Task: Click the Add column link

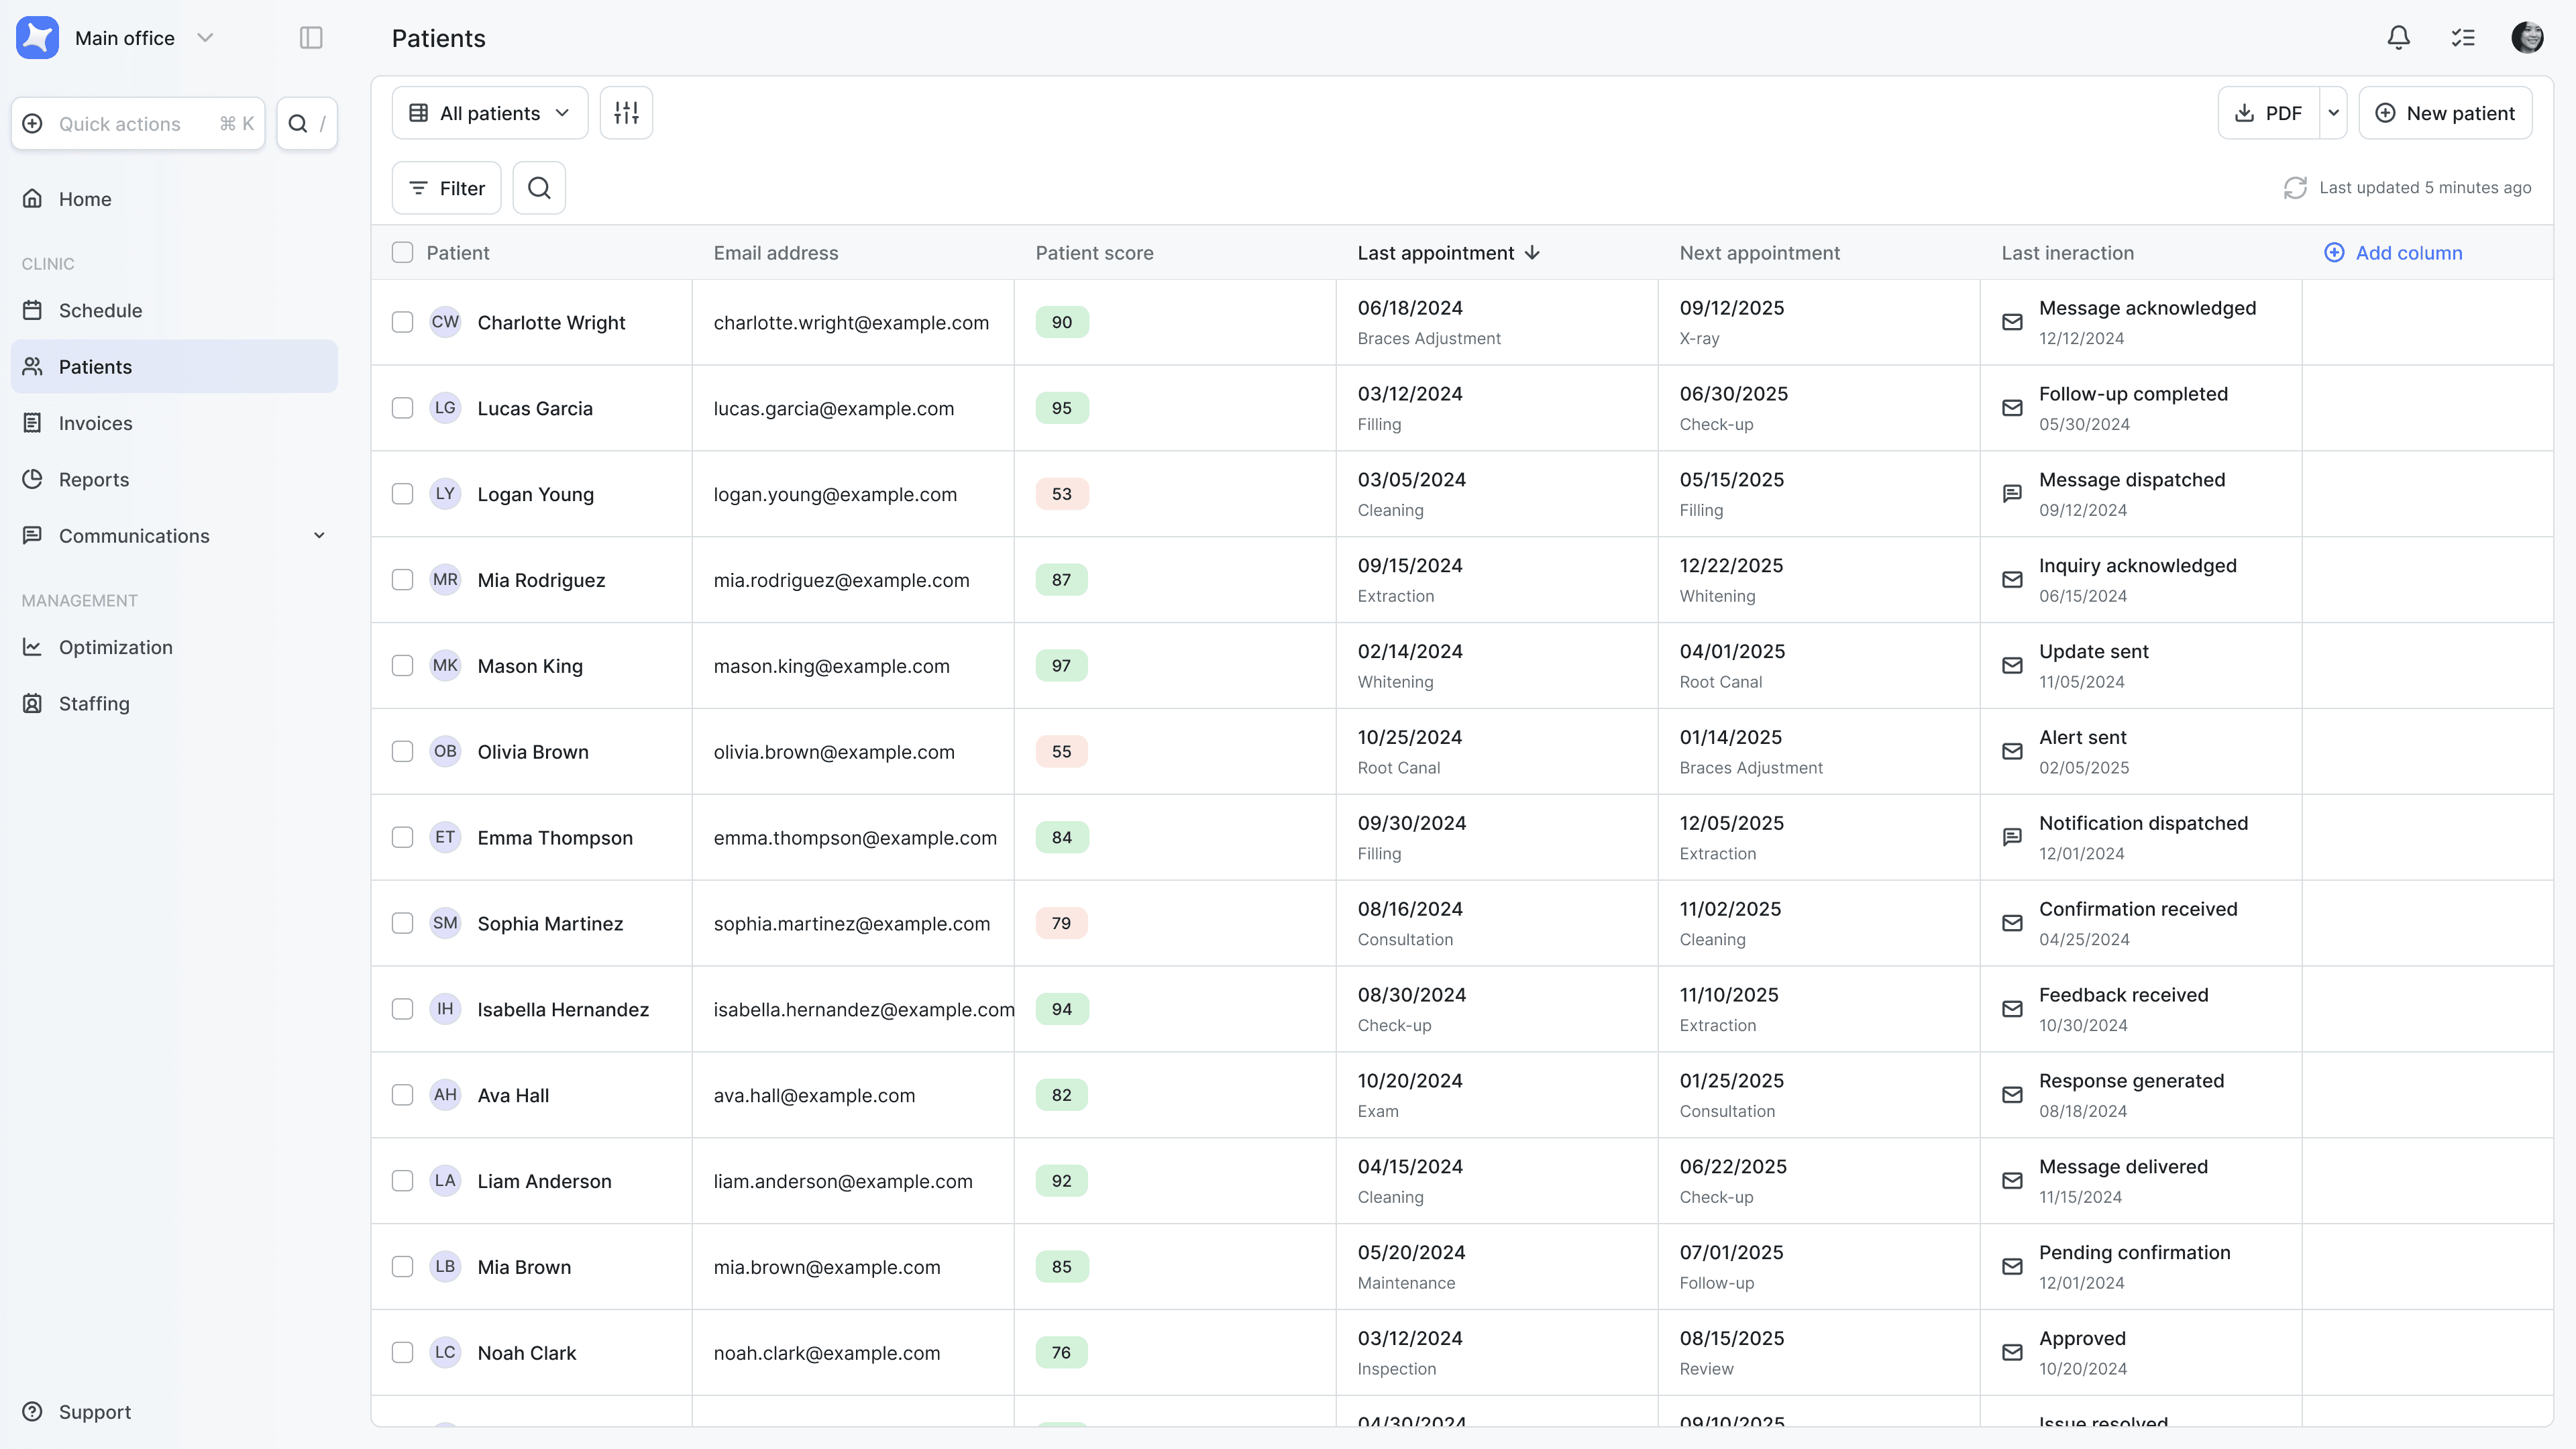Action: [x=2394, y=253]
